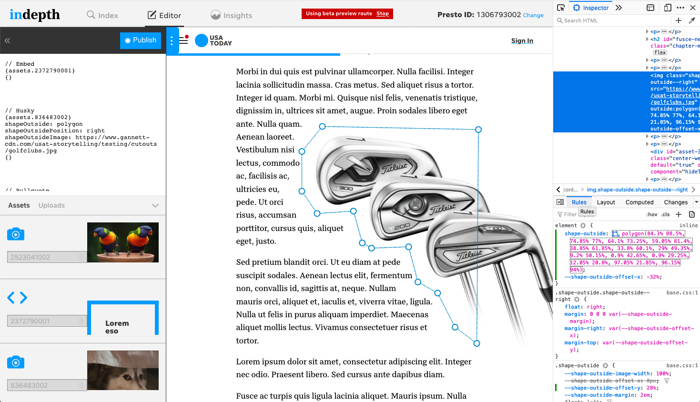Viewport: 700px width, 402px height.
Task: Click the parrots image thumbnail
Action: 123,242
